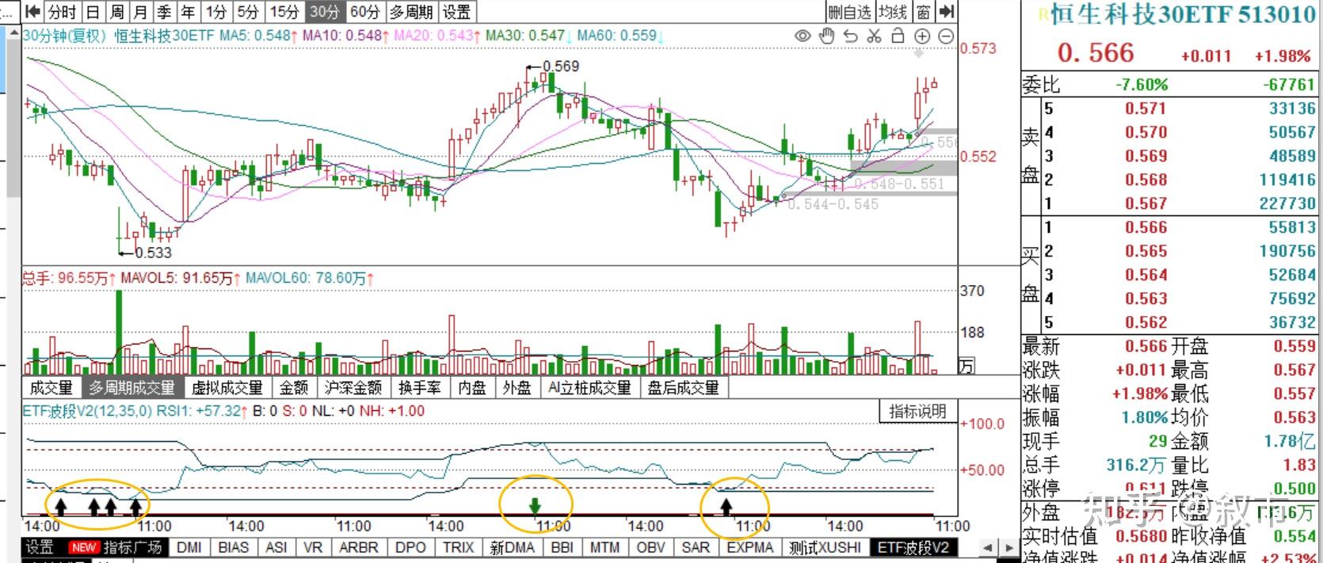The height and width of the screenshot is (563, 1323).
Task: Click the green down-arrow signal marker
Action: [x=536, y=507]
